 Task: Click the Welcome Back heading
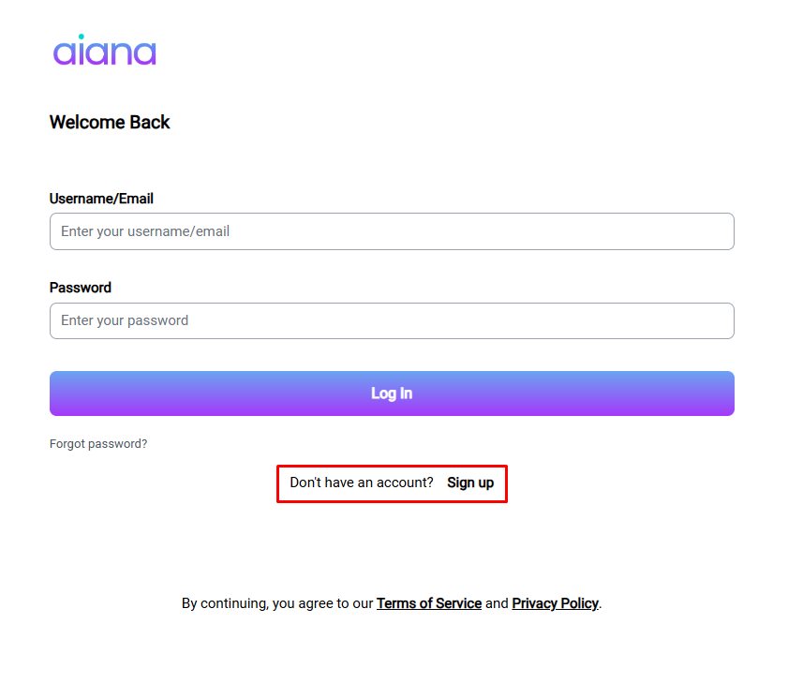110,122
